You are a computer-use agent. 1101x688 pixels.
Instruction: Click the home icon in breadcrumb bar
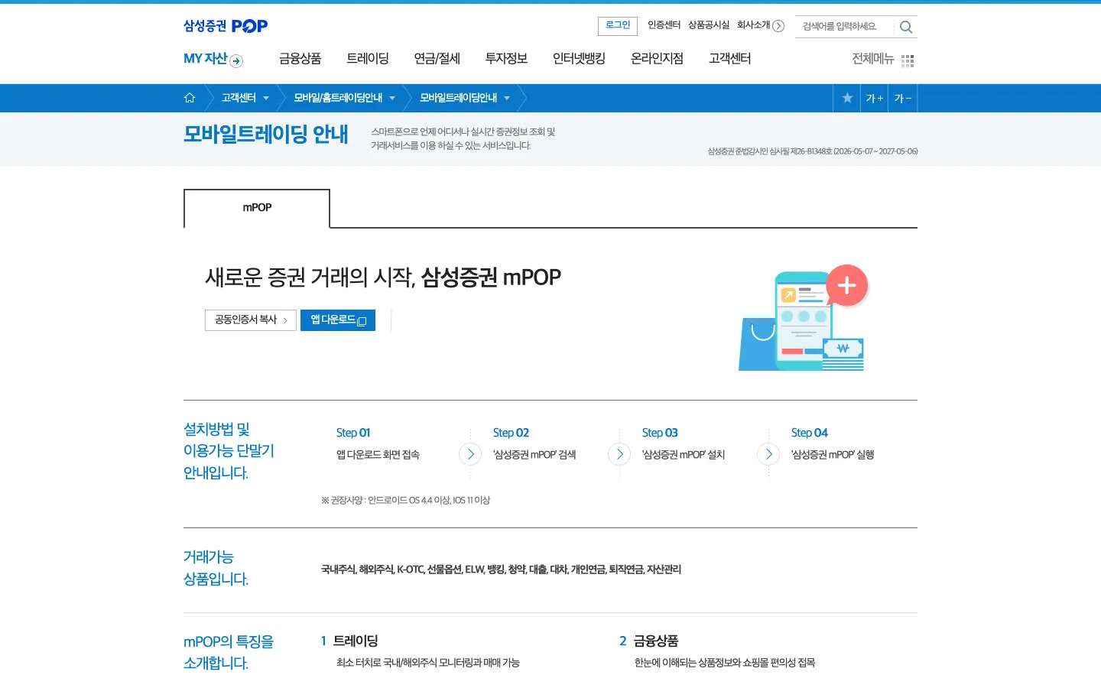click(x=190, y=98)
